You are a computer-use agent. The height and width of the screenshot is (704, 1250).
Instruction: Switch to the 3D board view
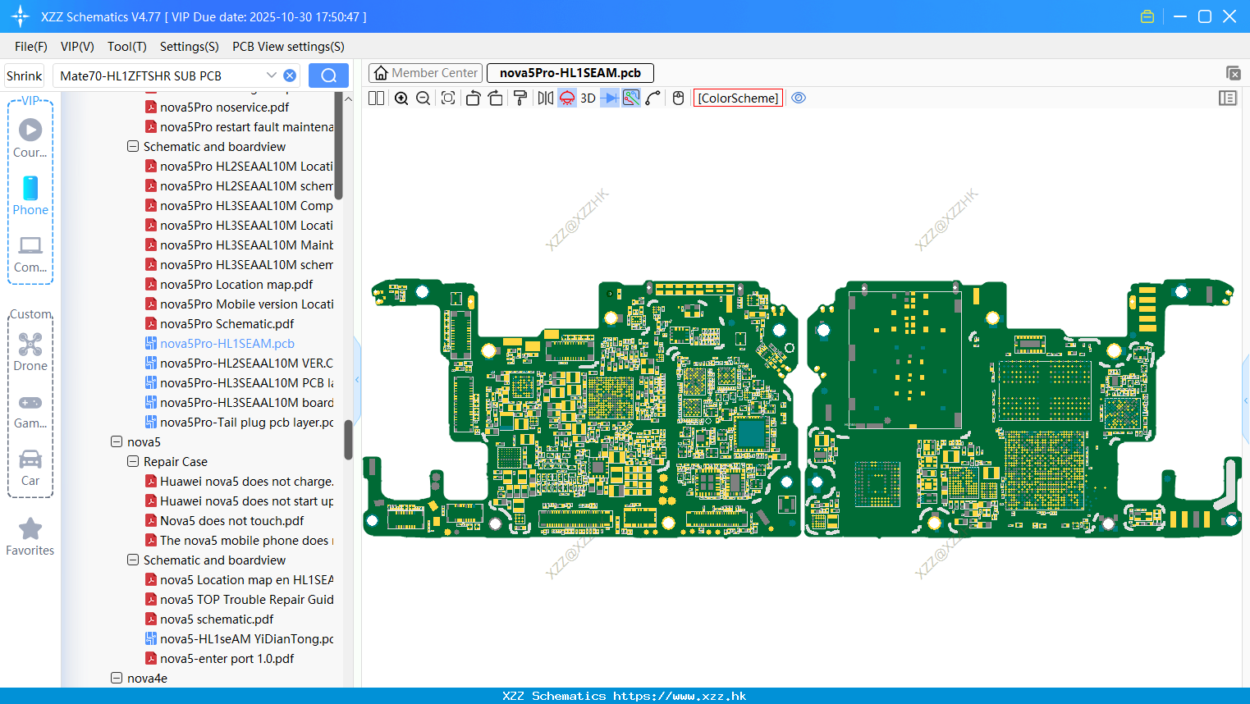point(588,98)
